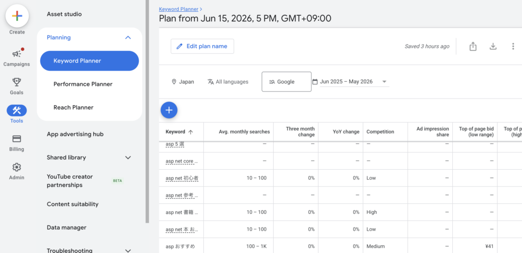Select Keyword Planner menu item
Image resolution: width=522 pixels, height=253 pixels.
click(x=89, y=60)
